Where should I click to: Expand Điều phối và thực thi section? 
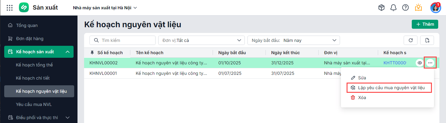pos(68,118)
